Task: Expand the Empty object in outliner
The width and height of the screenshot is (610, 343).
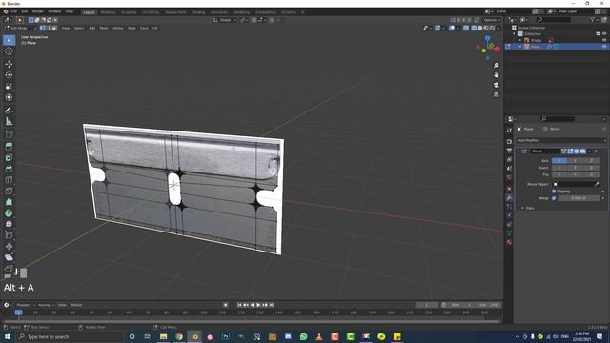Action: (520, 40)
